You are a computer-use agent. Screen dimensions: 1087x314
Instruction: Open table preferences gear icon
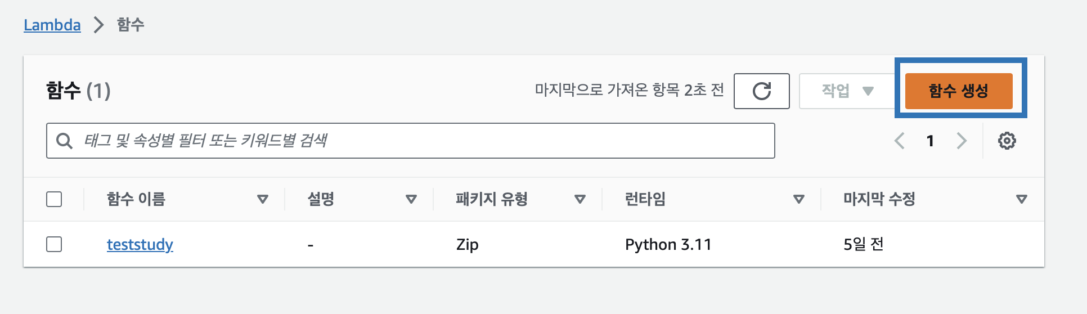click(x=1007, y=141)
